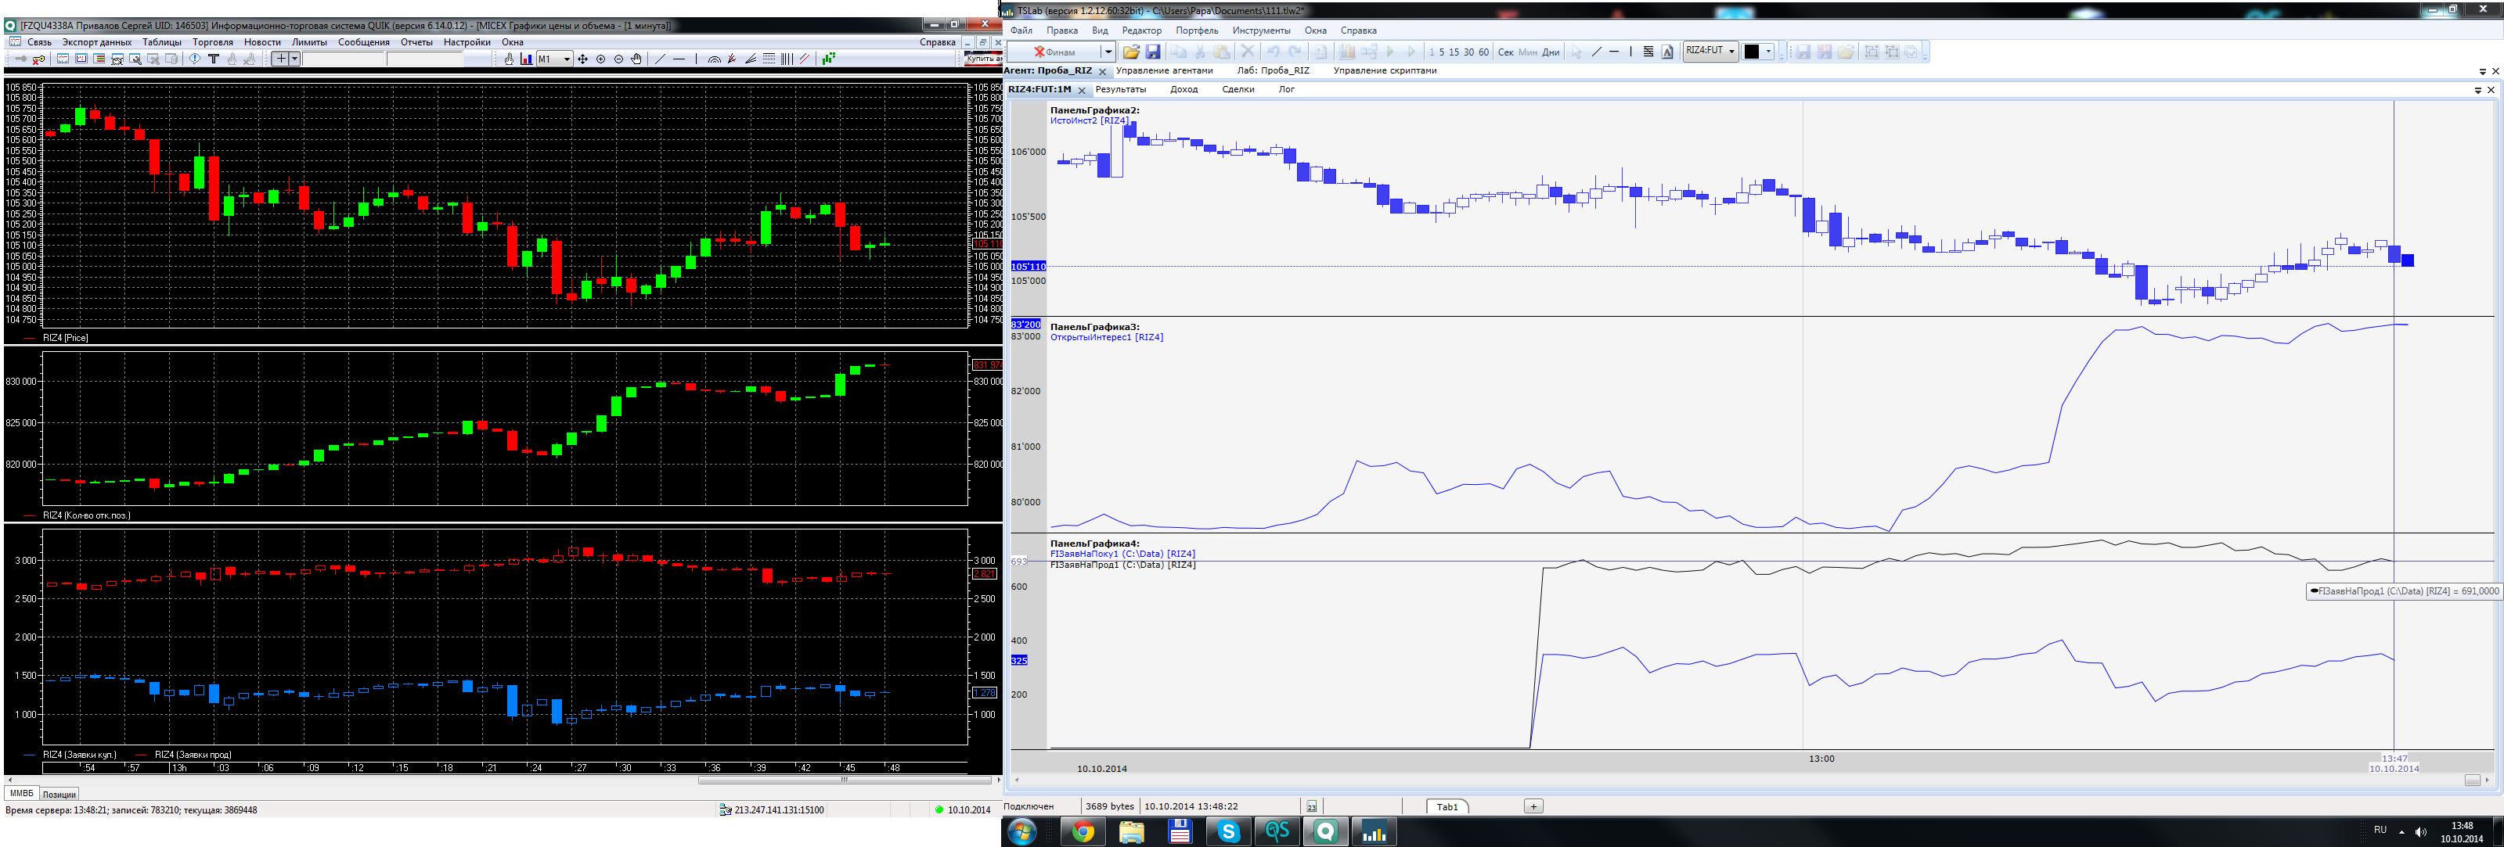Image resolution: width=2504 pixels, height=847 pixels.
Task: Toggle the Сек interval button
Action: click(1506, 52)
